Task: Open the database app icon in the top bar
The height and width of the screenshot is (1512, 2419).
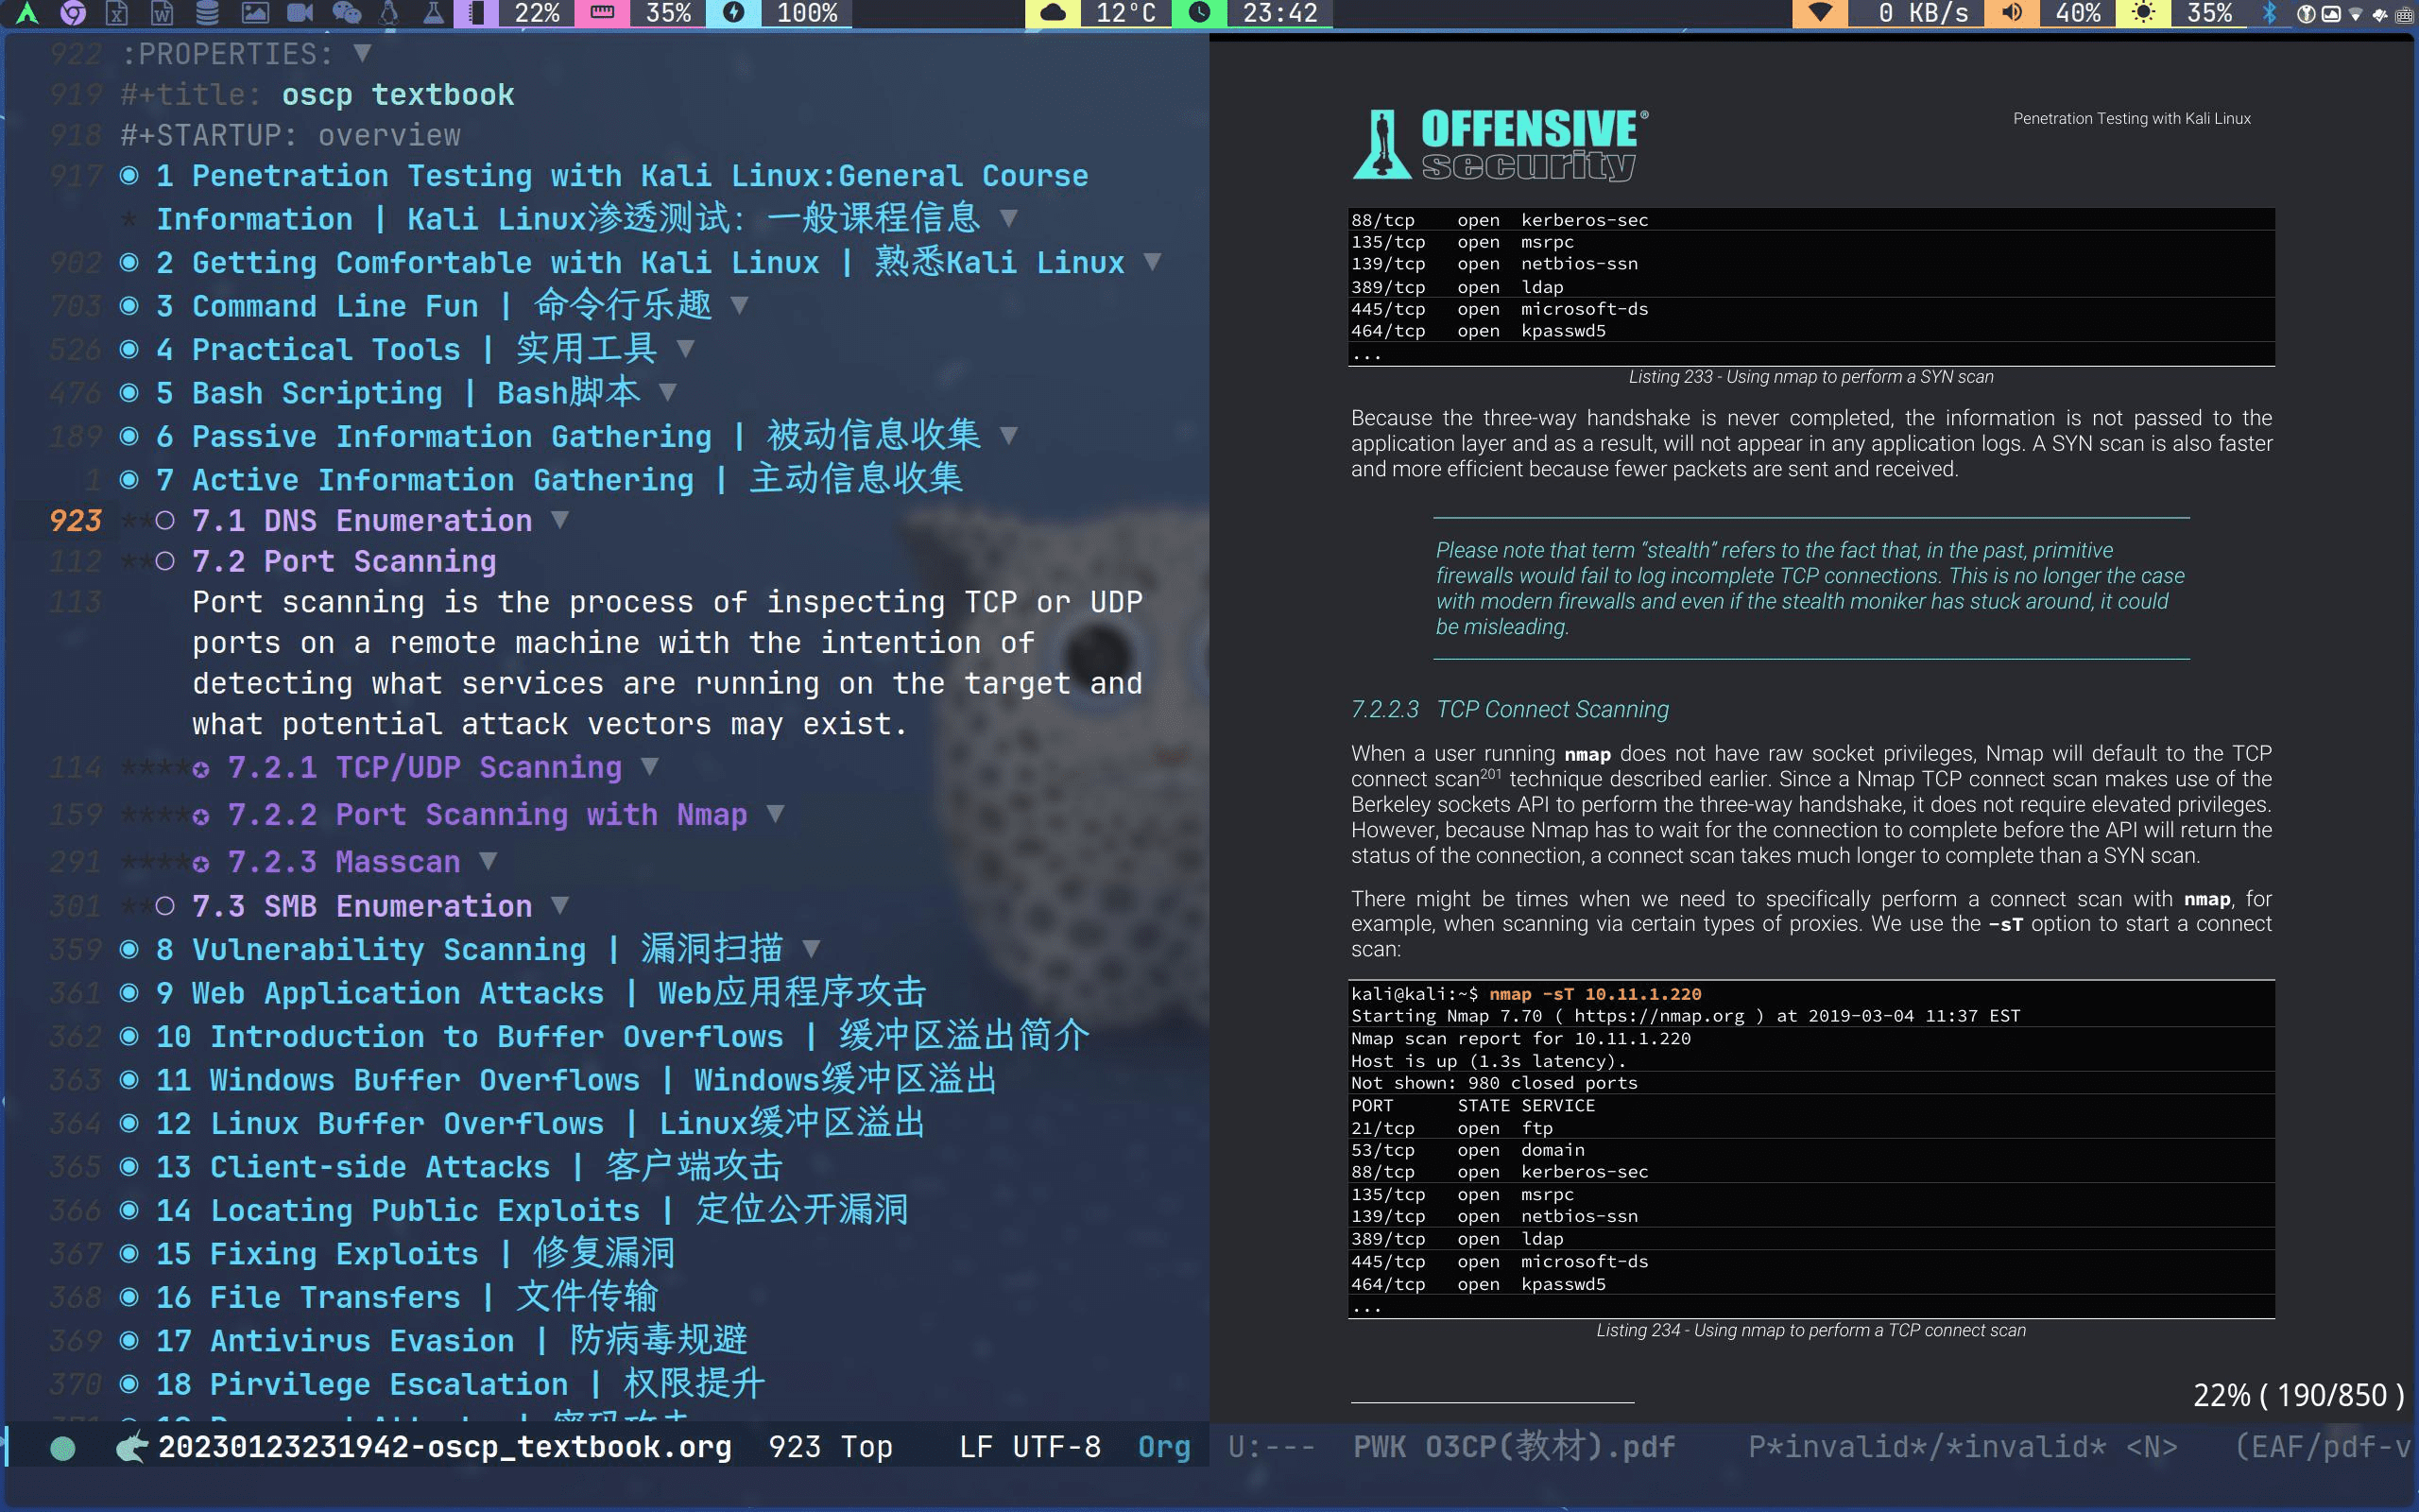Action: (207, 13)
